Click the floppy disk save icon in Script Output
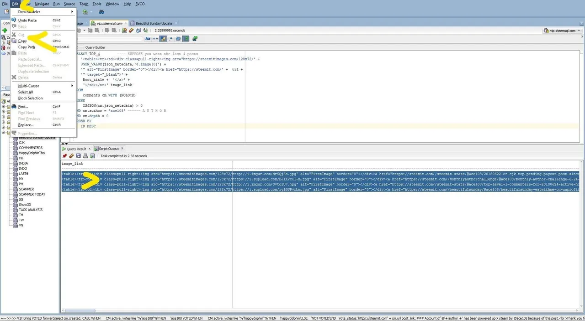Screen dimensions: 585x321 tap(78, 156)
